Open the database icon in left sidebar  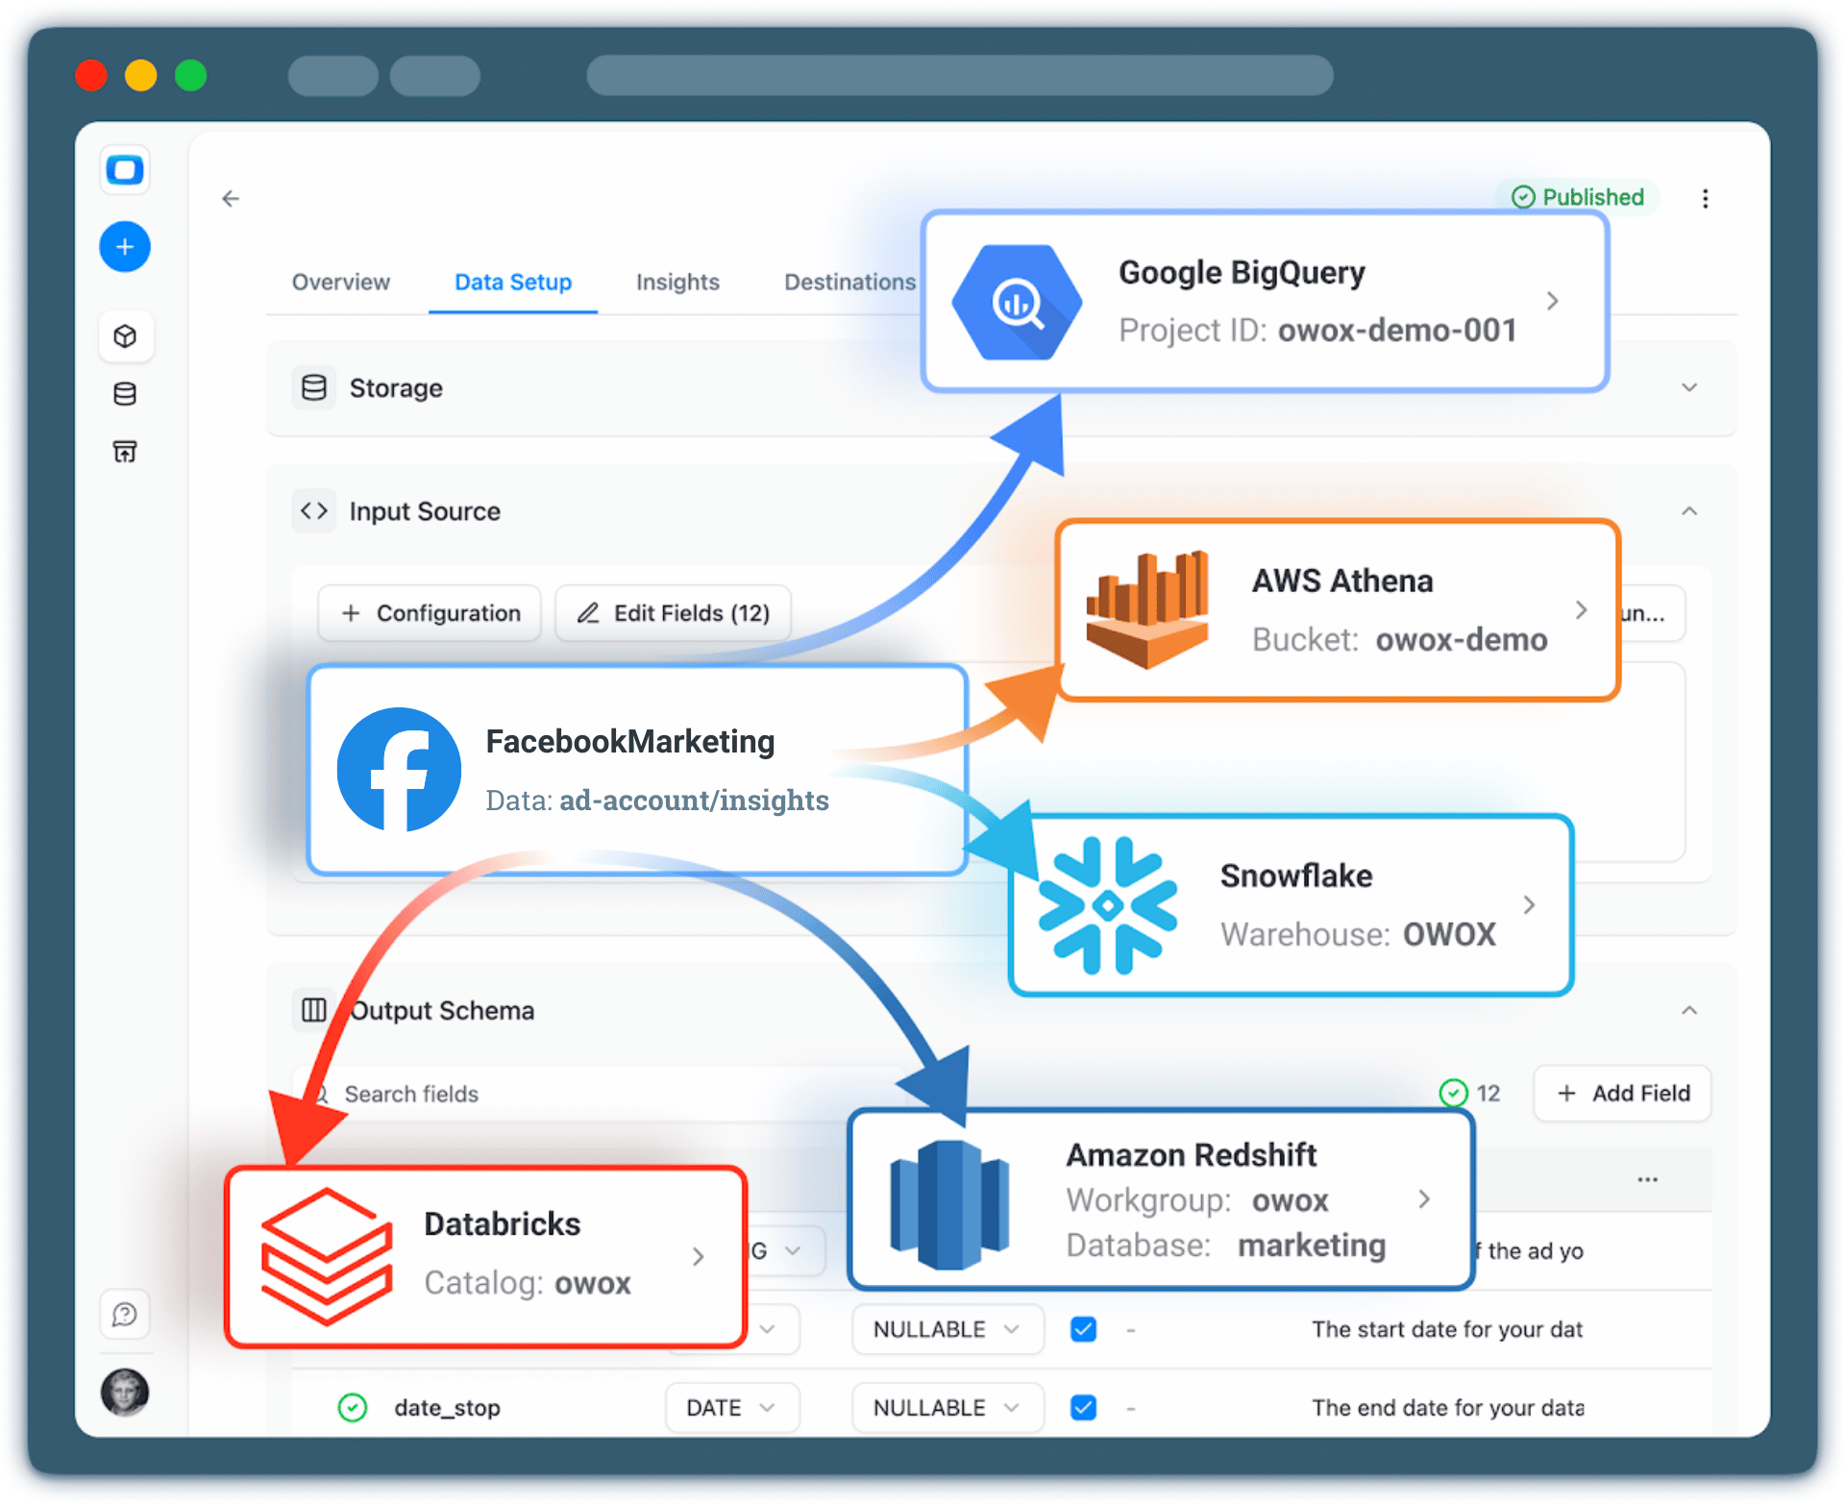pos(125,393)
